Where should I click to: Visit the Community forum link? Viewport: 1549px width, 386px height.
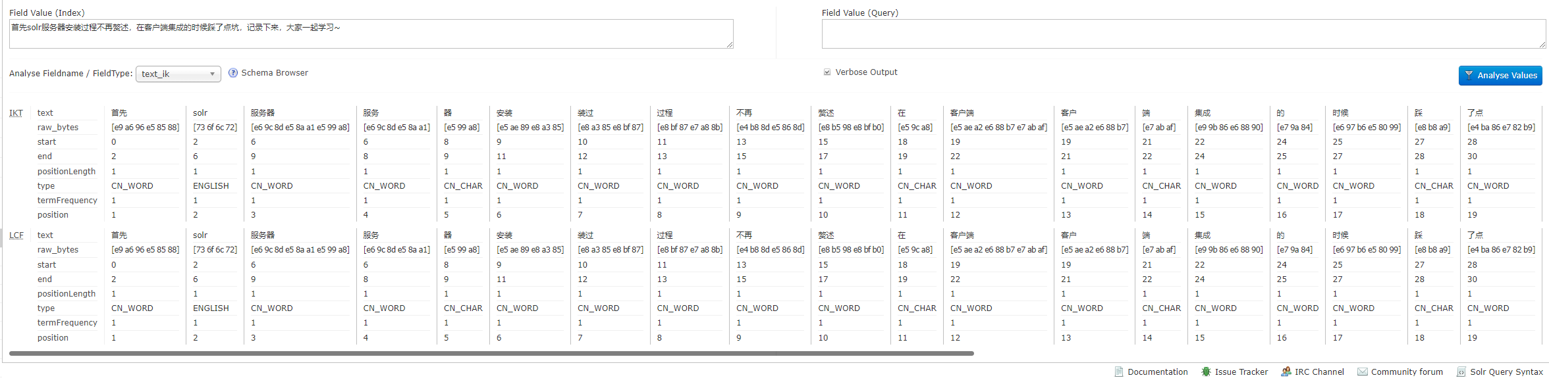pos(1407,372)
